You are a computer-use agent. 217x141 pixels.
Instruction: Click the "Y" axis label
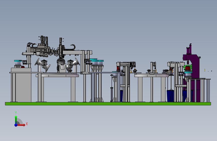tap(16, 113)
